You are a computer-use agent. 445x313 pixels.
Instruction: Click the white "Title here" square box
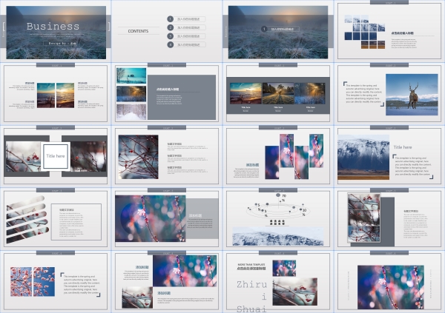coord(56,156)
